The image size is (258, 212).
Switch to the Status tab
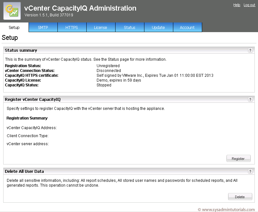[x=130, y=27]
